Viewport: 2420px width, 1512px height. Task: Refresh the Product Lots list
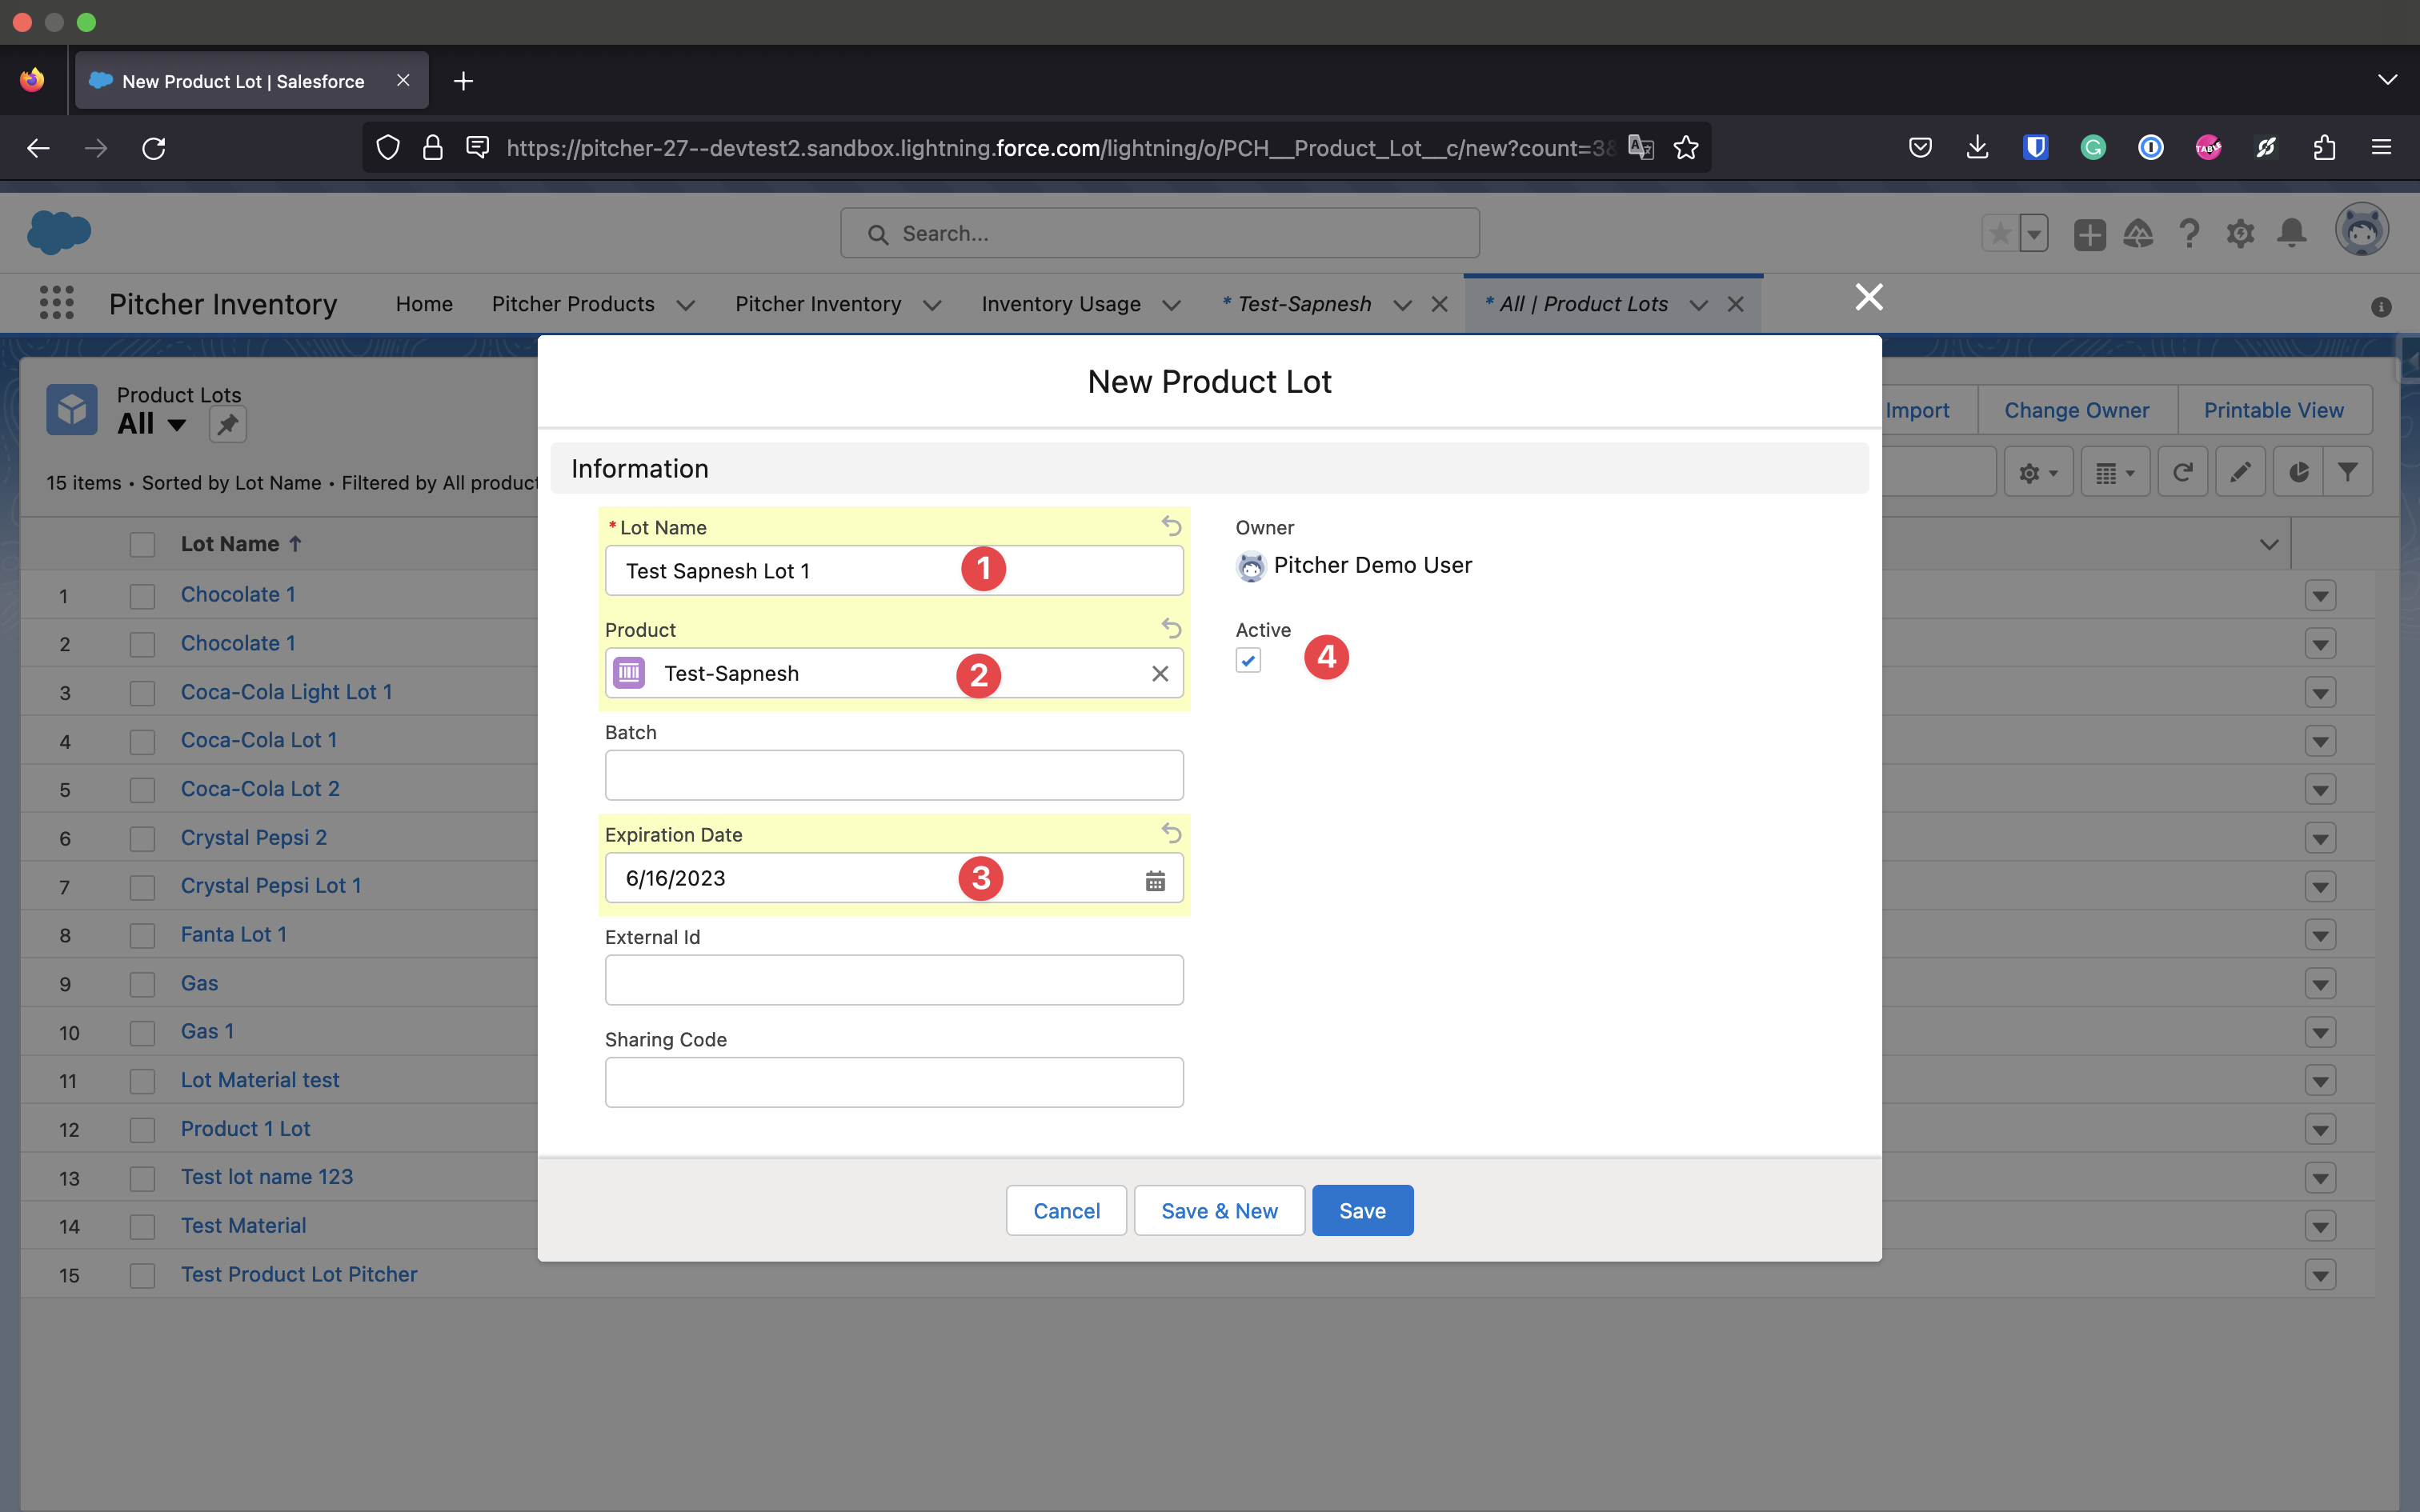(2182, 472)
